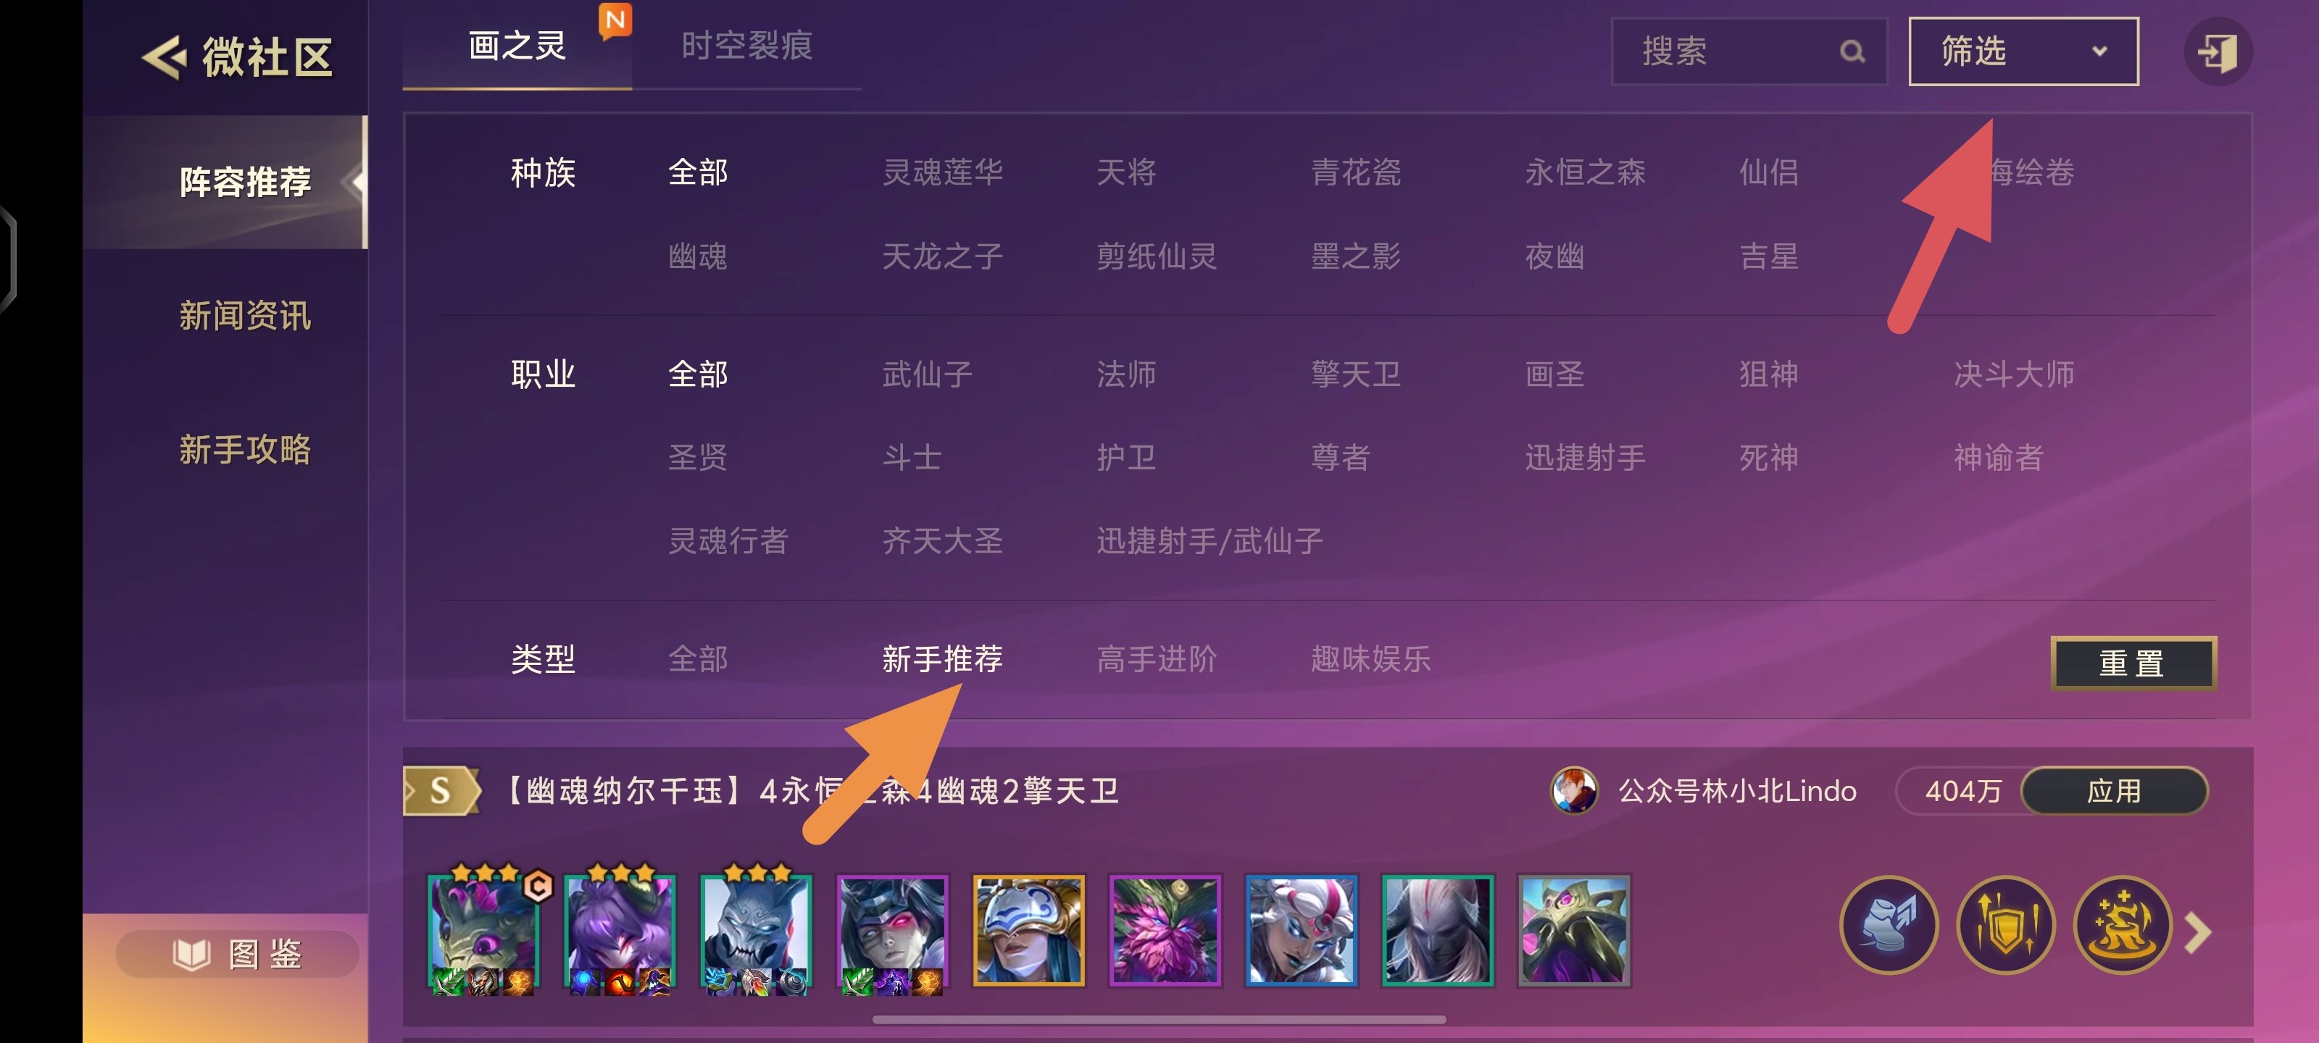The width and height of the screenshot is (2319, 1043).
Task: Select 幽魂 race filter option
Action: [698, 256]
